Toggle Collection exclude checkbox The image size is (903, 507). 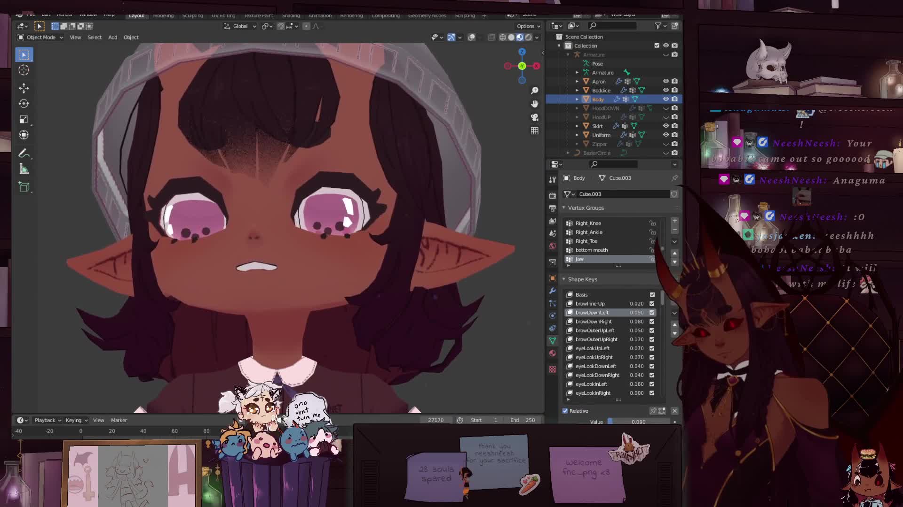(657, 46)
